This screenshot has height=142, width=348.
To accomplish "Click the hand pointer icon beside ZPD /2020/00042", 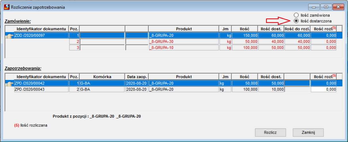I will tap(9, 84).
